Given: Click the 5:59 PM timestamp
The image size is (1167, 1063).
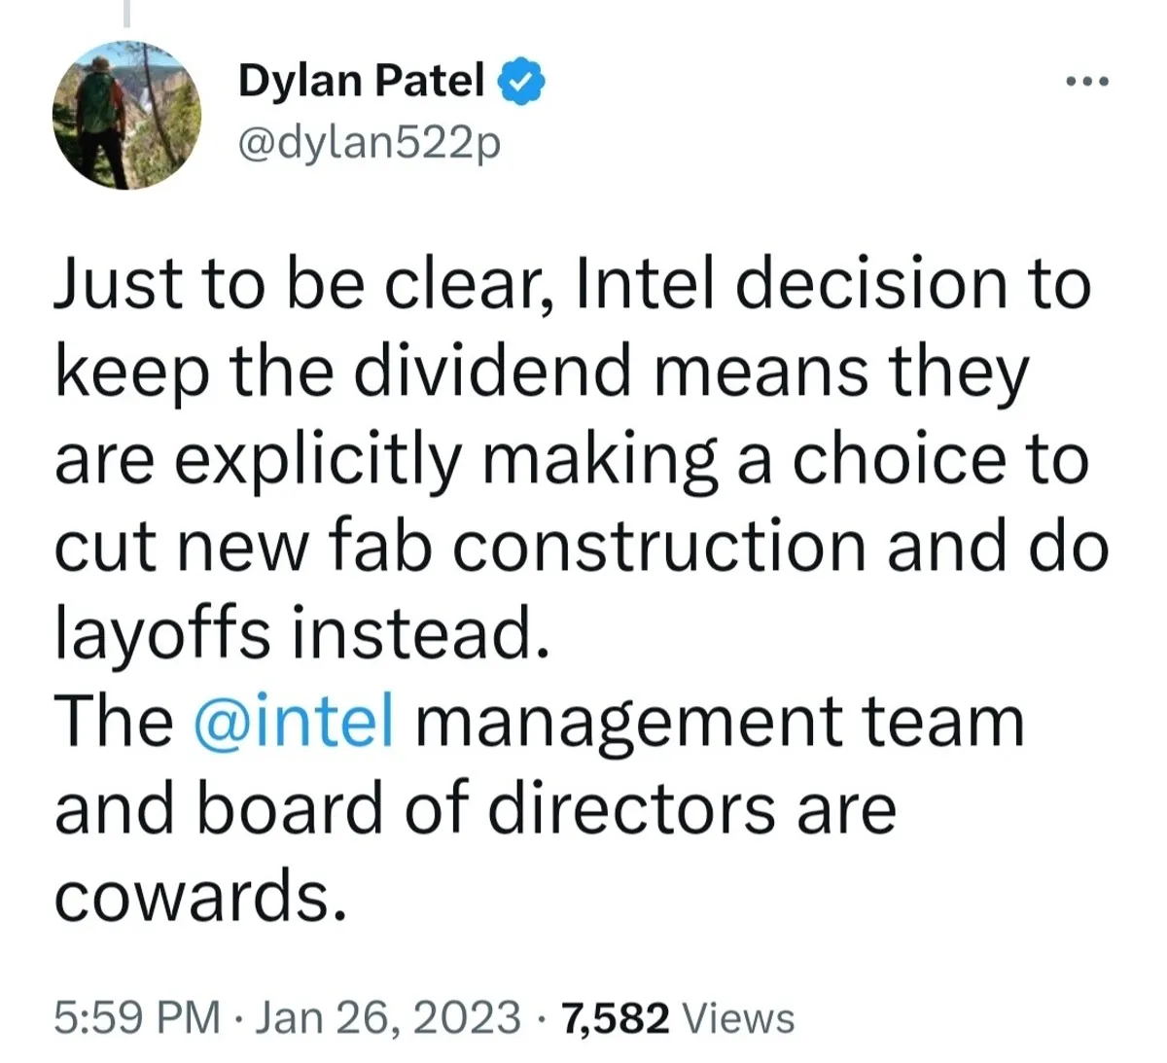Looking at the screenshot, I should 136,1018.
